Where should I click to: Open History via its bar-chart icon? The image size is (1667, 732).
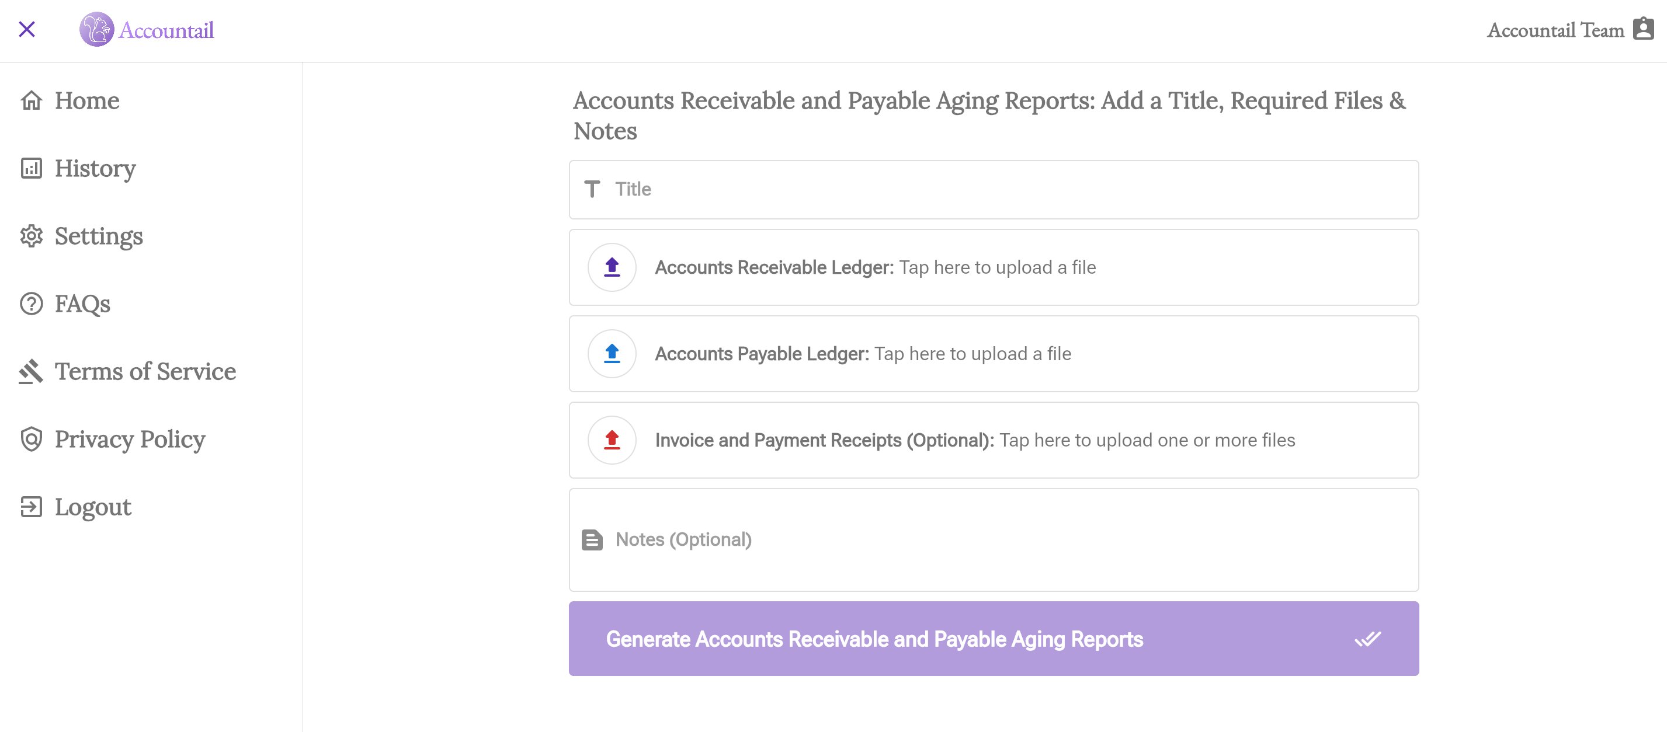click(30, 169)
